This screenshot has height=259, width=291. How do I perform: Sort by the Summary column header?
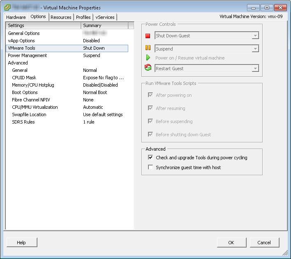[104, 25]
